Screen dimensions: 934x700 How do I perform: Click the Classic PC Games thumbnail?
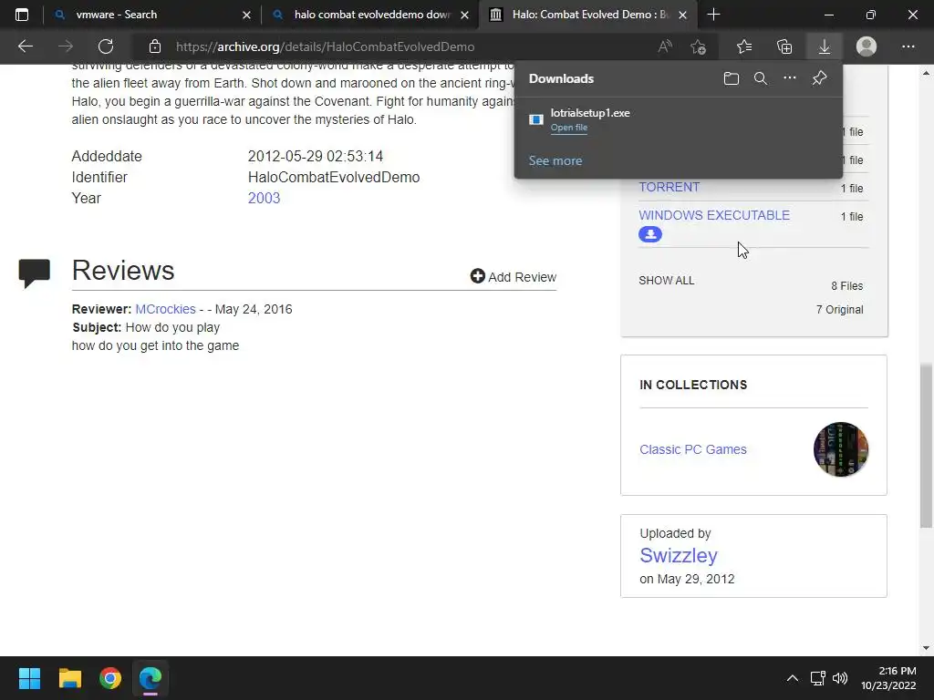click(840, 449)
